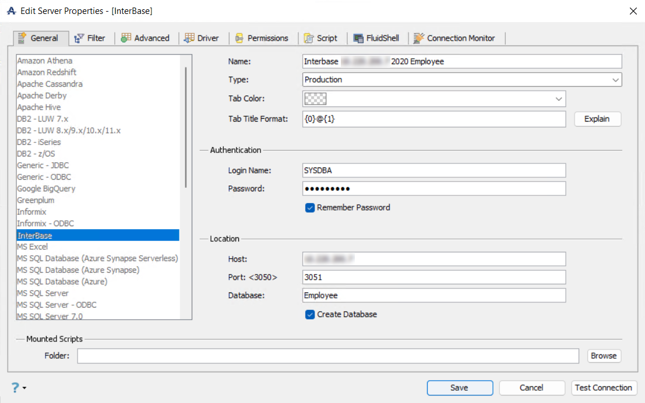Click the Database input field
The height and width of the screenshot is (403, 645).
pos(434,295)
